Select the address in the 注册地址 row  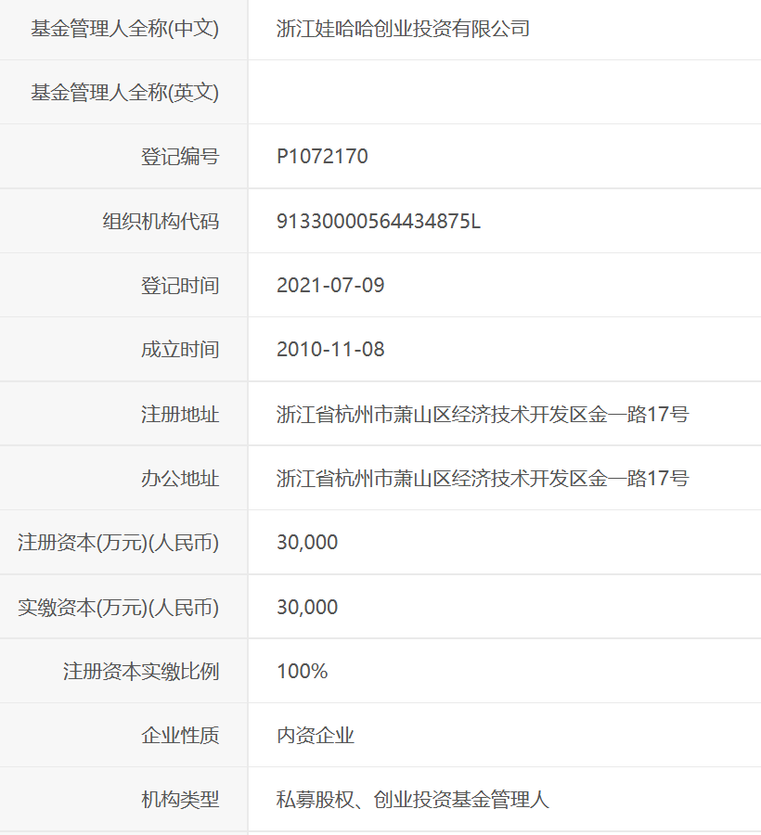tap(483, 414)
